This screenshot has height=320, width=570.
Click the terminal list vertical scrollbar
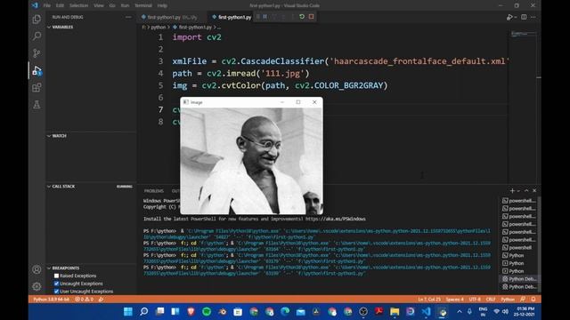[x=540, y=244]
